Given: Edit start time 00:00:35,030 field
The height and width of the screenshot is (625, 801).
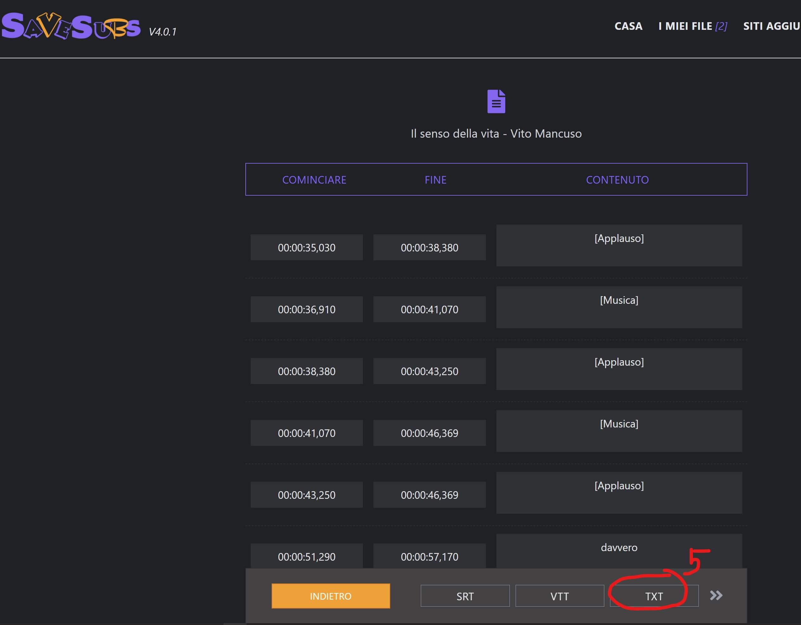Looking at the screenshot, I should point(306,248).
